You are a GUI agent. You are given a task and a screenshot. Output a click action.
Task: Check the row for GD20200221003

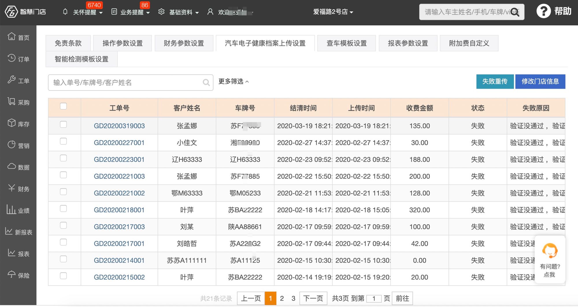coord(63,175)
